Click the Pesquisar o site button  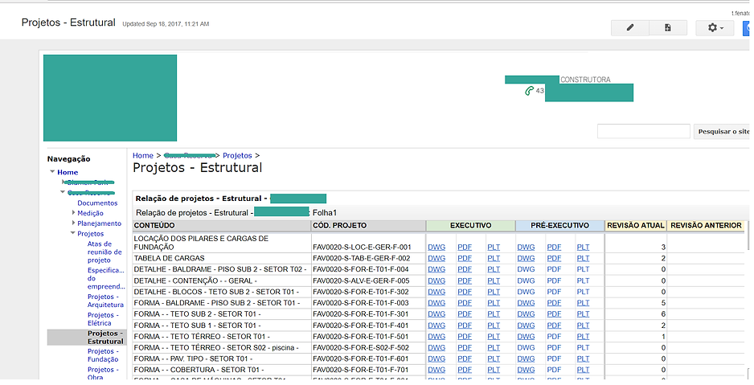pos(723,131)
